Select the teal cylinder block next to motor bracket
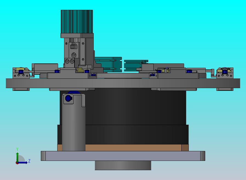 click(108, 65)
